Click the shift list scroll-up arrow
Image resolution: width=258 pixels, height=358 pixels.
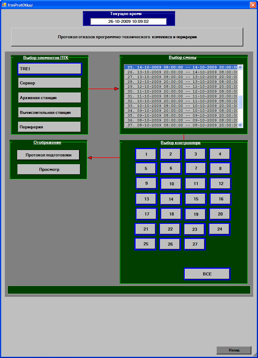pyautogui.click(x=240, y=67)
